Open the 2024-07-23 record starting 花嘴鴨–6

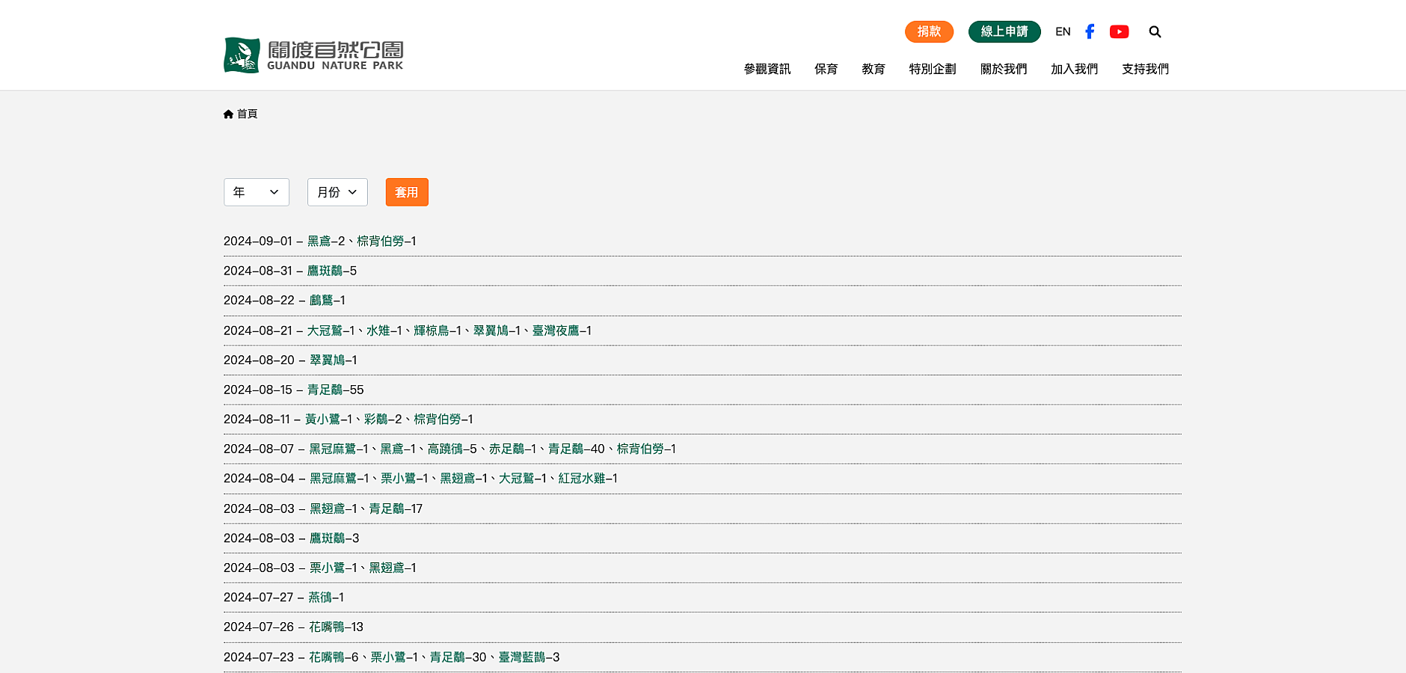(435, 657)
